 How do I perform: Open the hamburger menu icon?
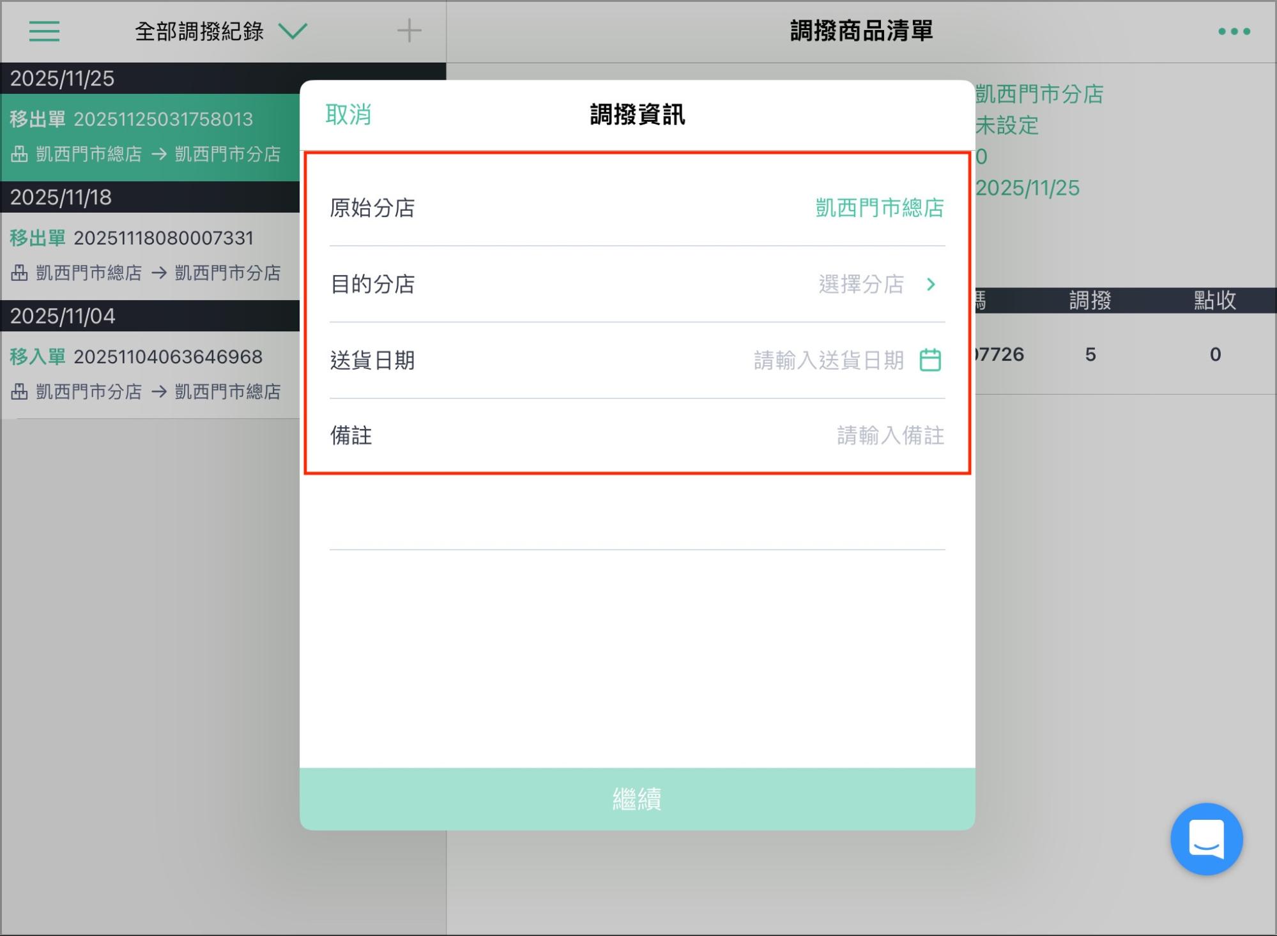[44, 31]
